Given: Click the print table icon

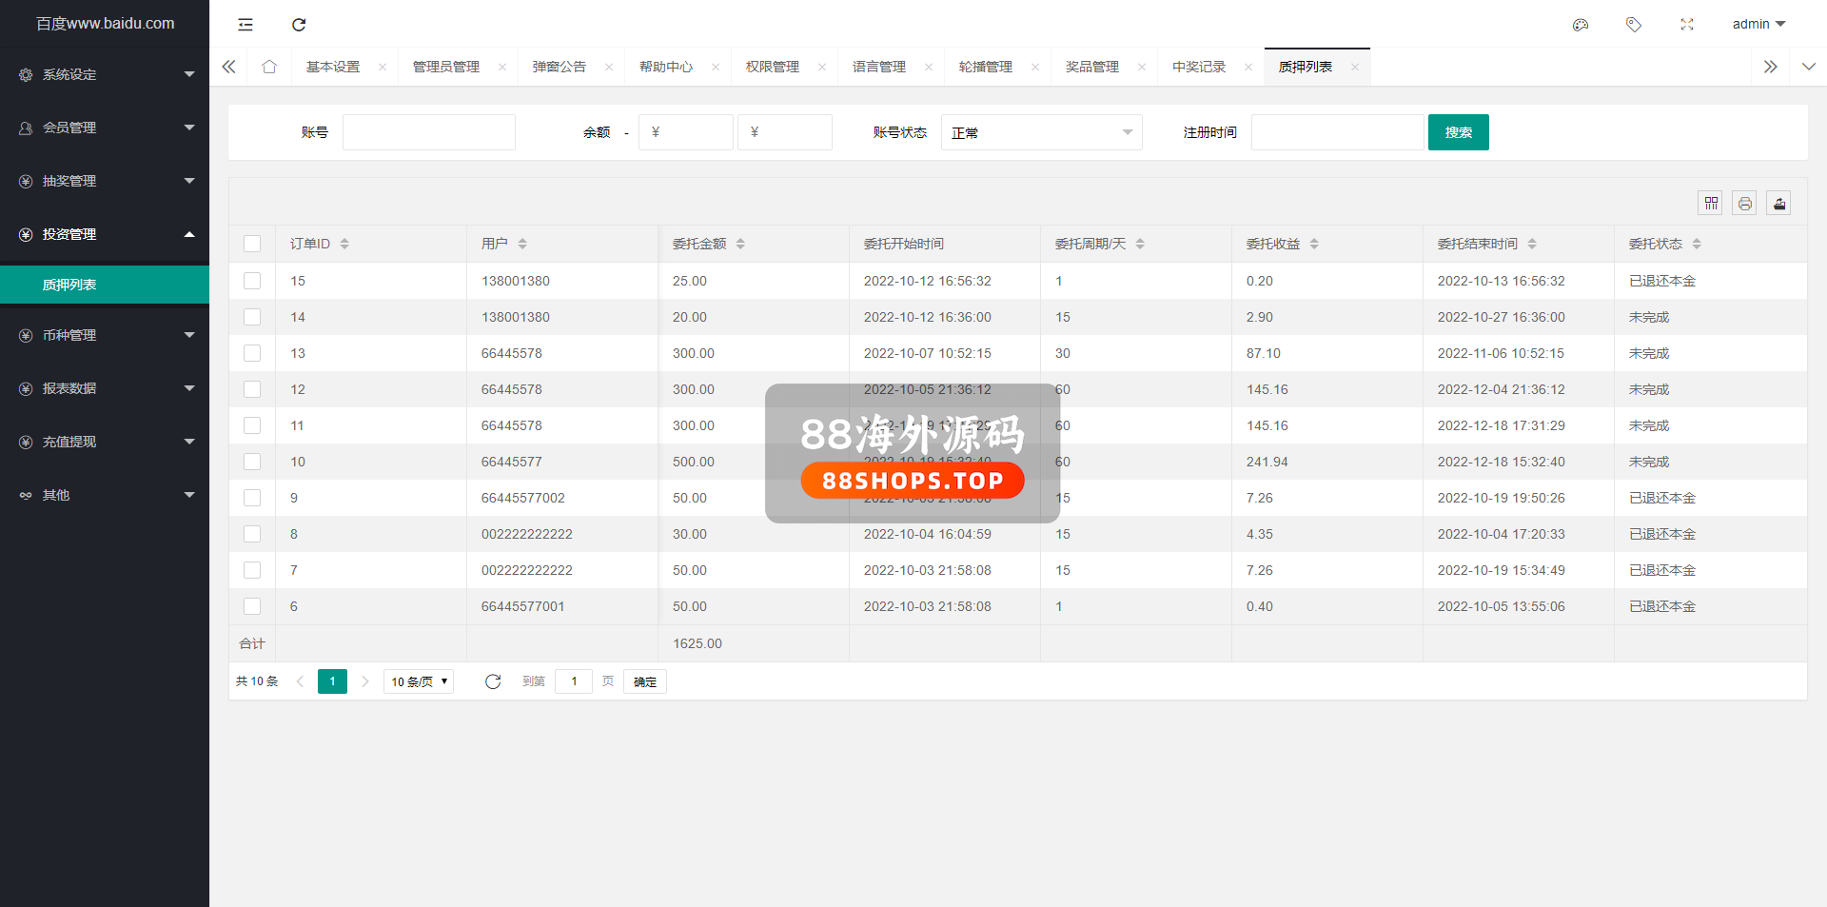Looking at the screenshot, I should (1745, 203).
